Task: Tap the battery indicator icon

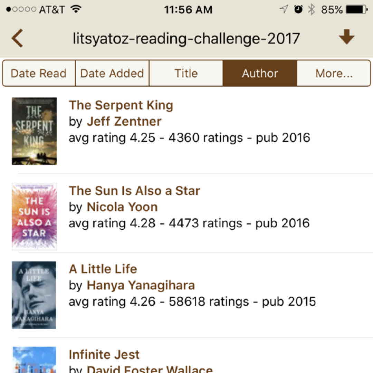Action: pyautogui.click(x=356, y=10)
